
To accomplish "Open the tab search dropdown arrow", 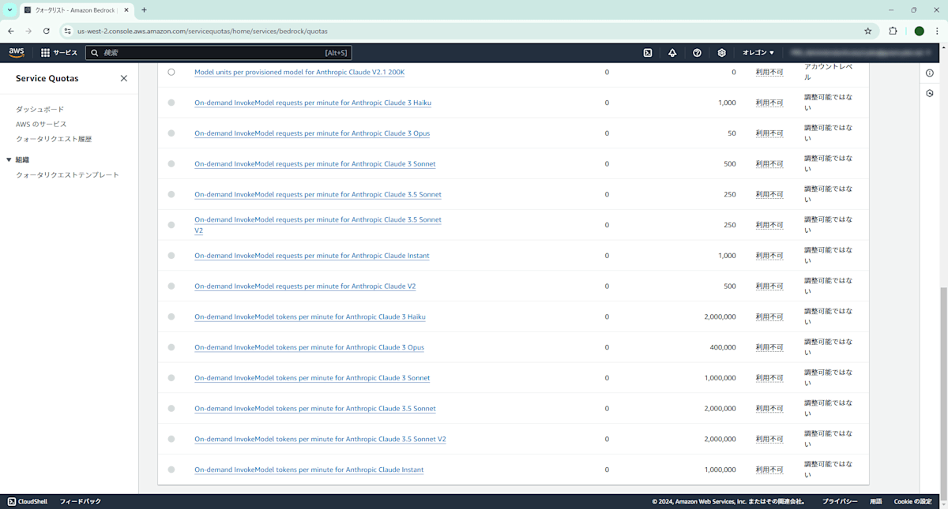I will (9, 10).
